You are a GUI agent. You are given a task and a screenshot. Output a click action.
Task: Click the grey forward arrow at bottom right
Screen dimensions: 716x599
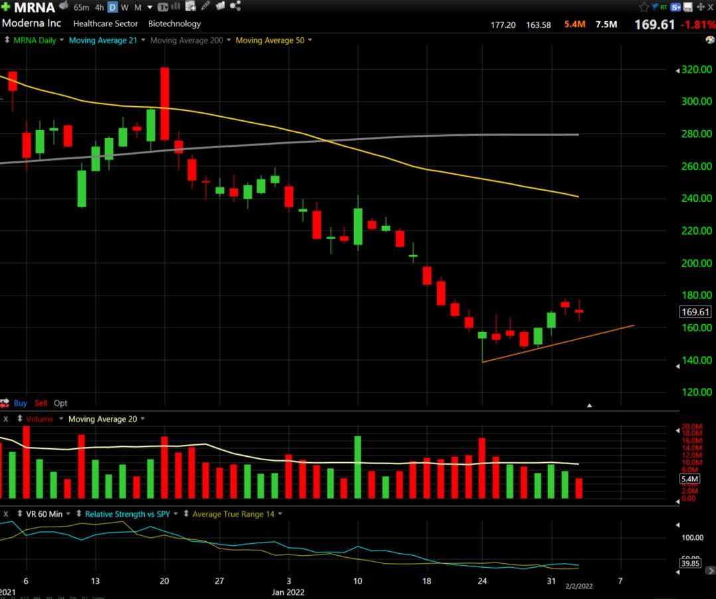point(711,570)
